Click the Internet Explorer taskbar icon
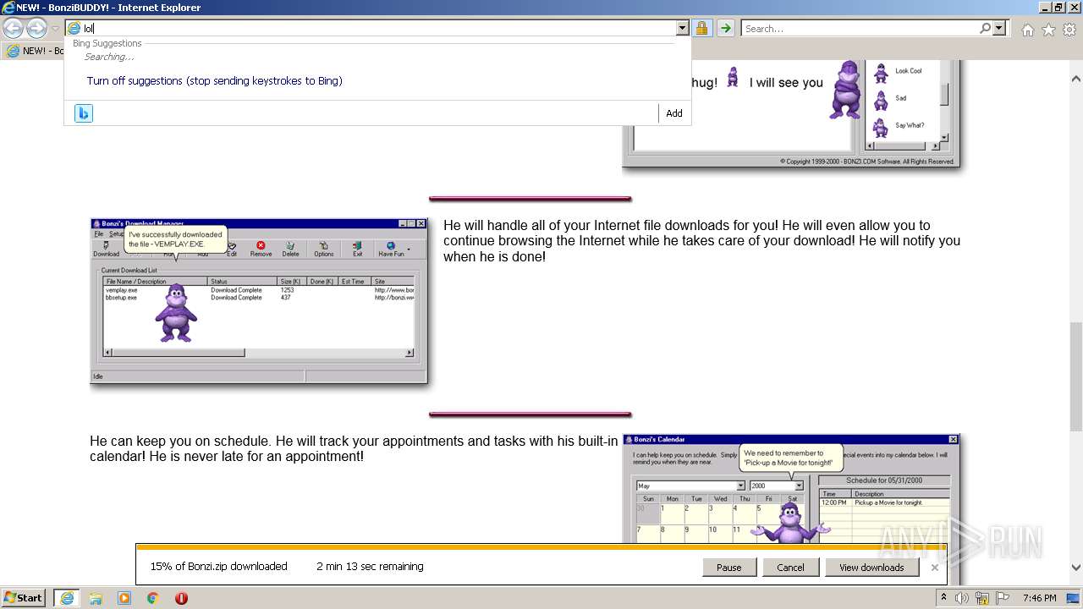This screenshot has width=1083, height=609. point(66,598)
